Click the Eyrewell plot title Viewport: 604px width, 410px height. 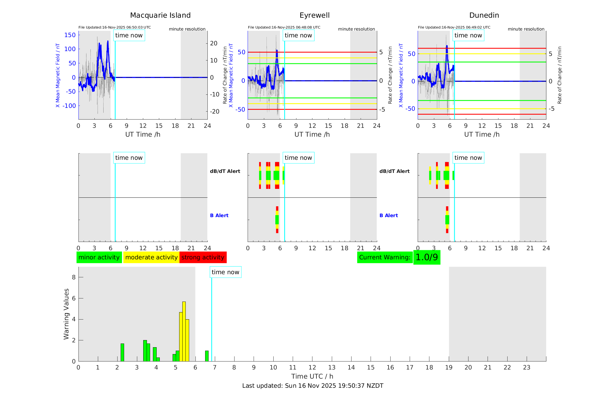pos(314,15)
